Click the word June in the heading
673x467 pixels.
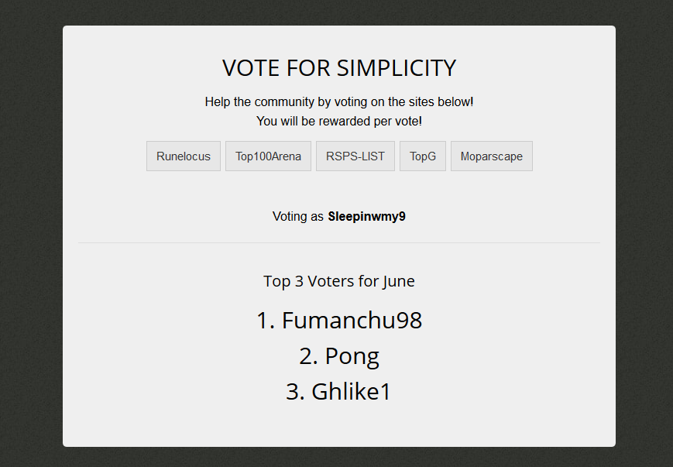[398, 281]
